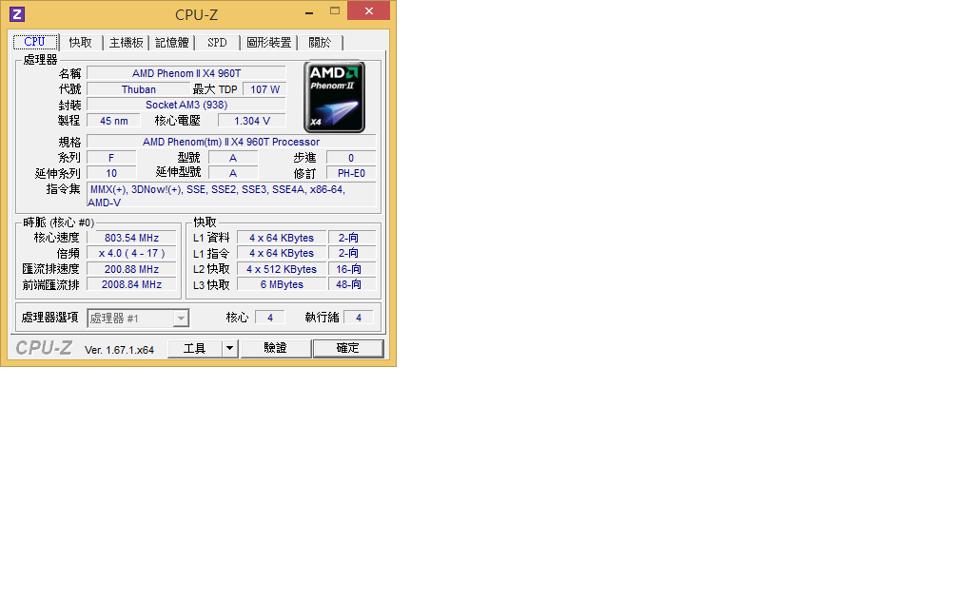Select the name field 'AMD Phenom II X4 960T'
The image size is (959, 599).
[186, 73]
